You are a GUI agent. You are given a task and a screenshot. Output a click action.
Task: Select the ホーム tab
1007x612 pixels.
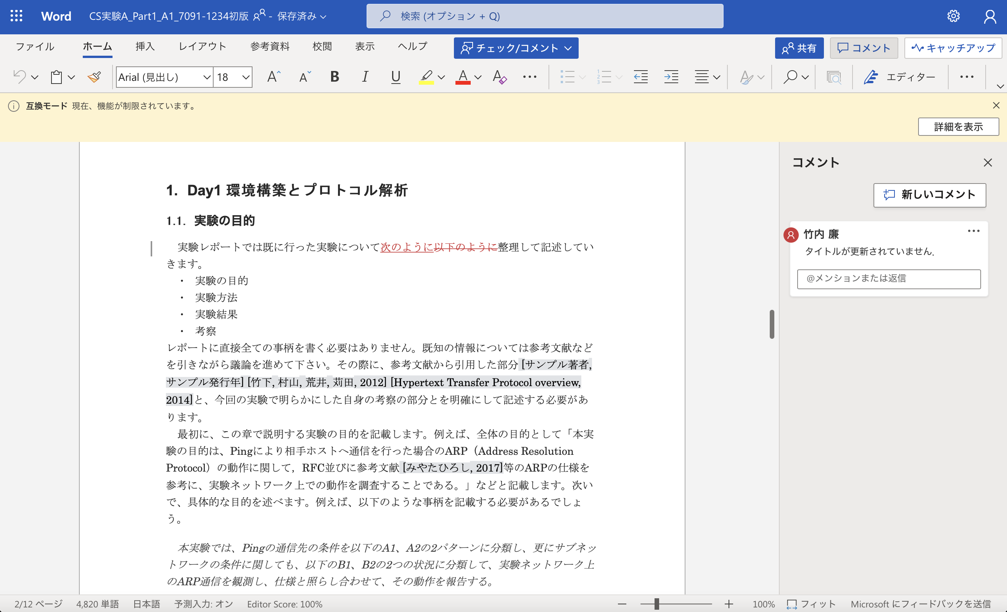97,46
